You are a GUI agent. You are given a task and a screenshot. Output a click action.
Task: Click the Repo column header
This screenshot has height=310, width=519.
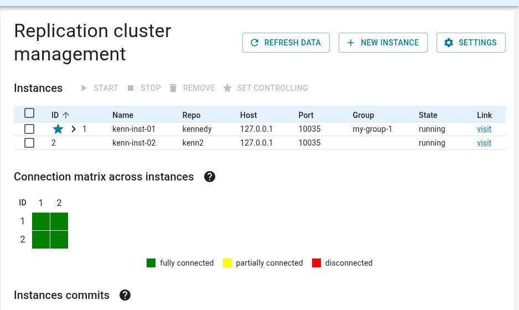tap(191, 115)
